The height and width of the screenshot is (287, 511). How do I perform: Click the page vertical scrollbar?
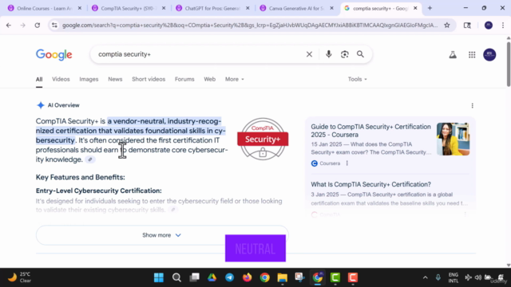click(509, 65)
